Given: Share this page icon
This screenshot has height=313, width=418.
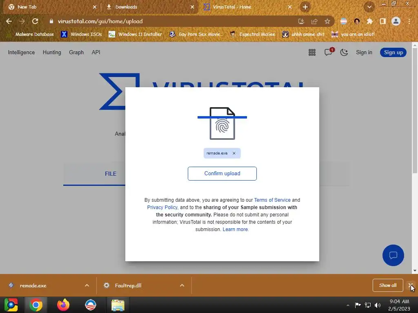Looking at the screenshot, I should pyautogui.click(x=314, y=21).
